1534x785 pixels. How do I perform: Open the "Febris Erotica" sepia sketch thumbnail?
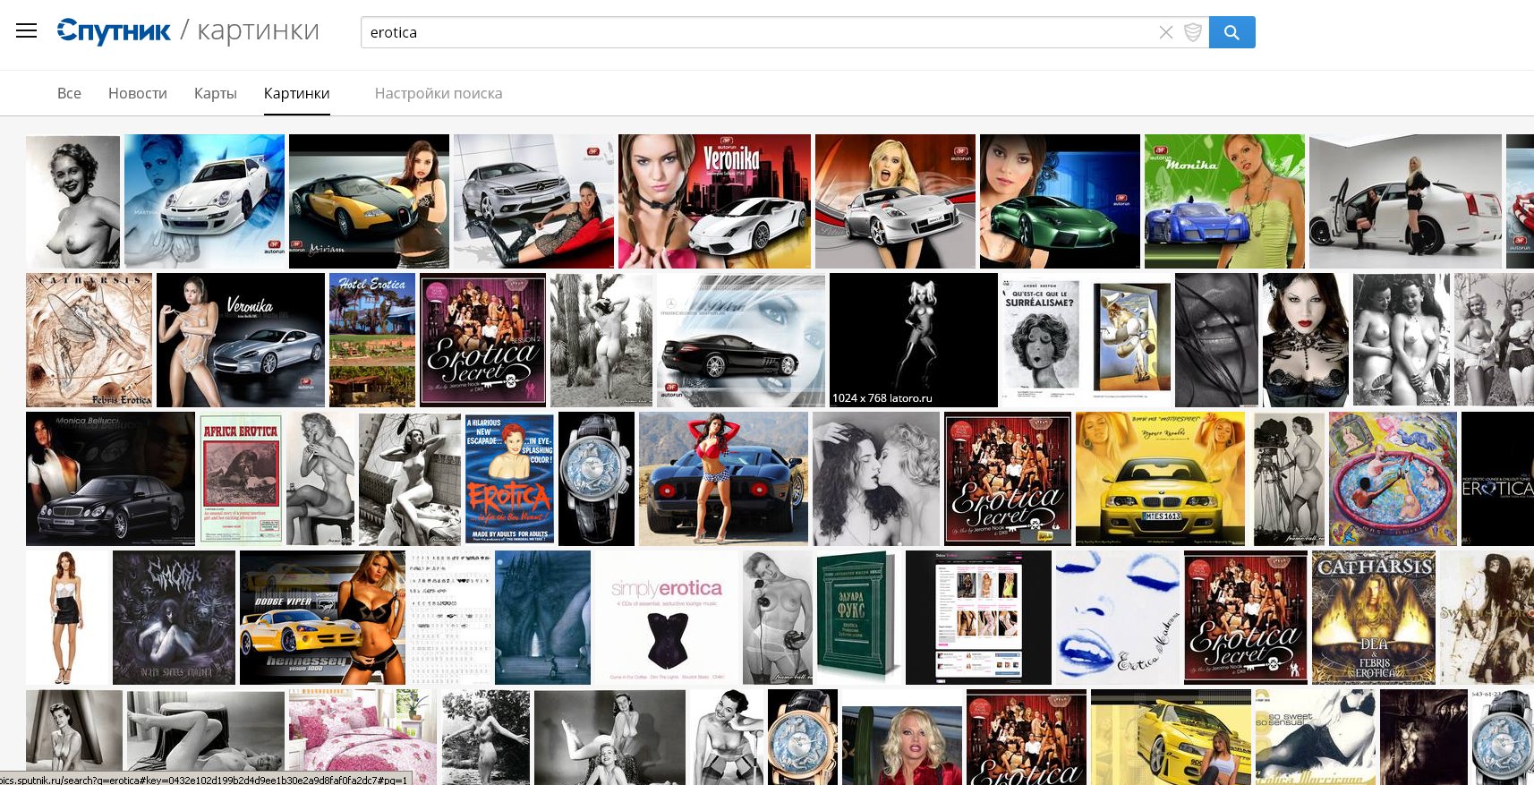(x=89, y=340)
